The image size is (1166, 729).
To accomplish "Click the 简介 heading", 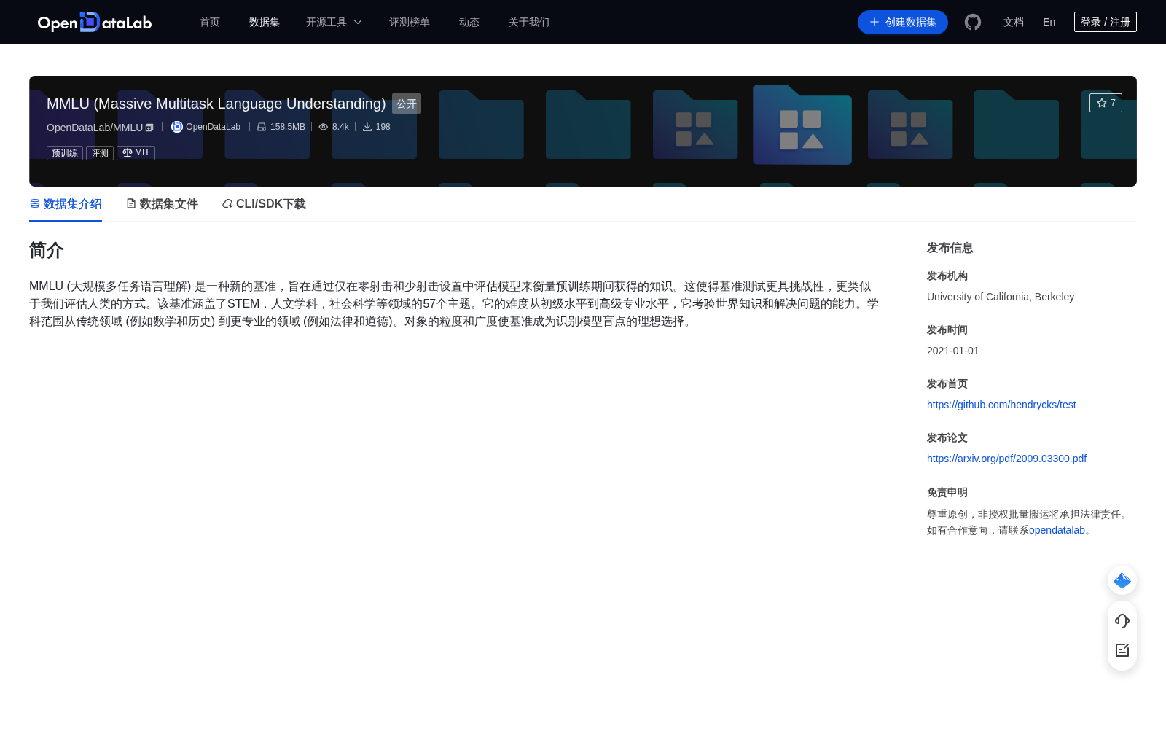I will pos(47,250).
